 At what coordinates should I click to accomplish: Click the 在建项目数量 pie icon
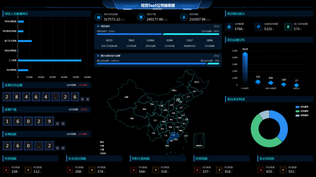[x=258, y=27]
